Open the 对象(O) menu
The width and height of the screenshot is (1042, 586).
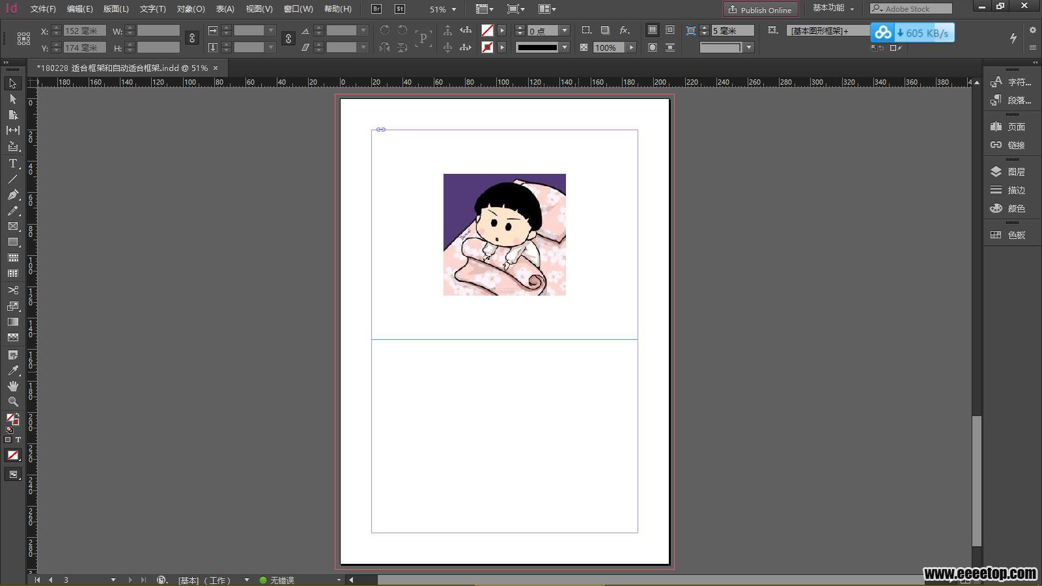coord(191,9)
